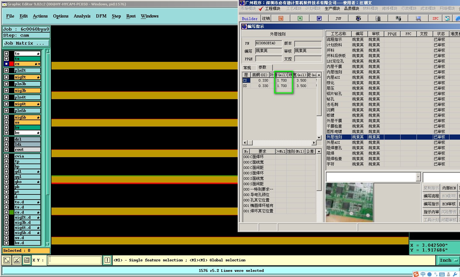
Task: Click the database cylinder icon in toolbar
Action: [378, 18]
